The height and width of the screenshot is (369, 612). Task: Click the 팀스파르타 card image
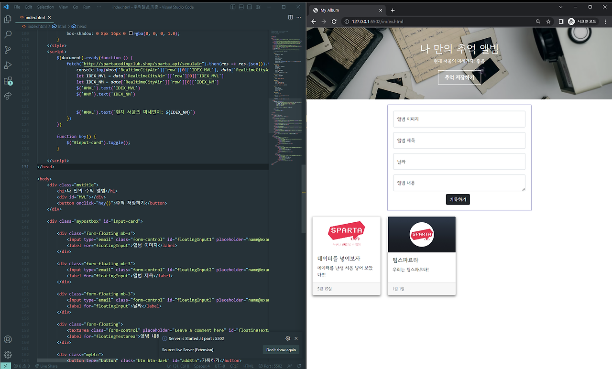[422, 234]
